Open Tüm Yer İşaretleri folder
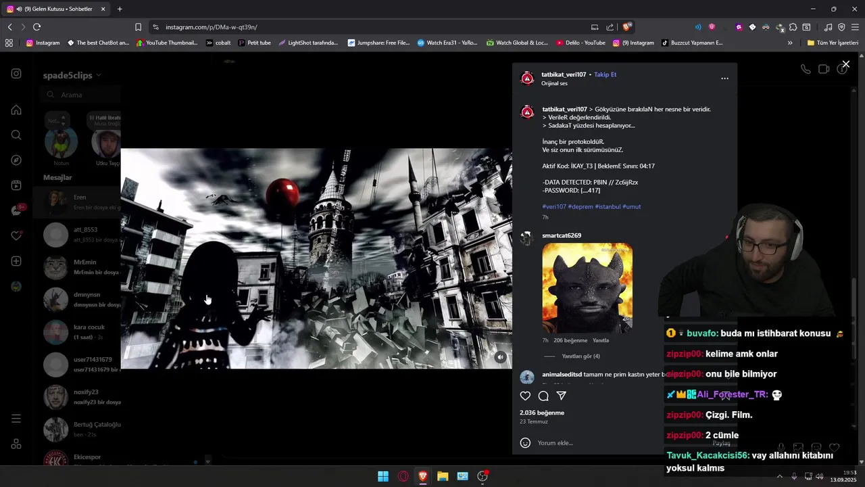 833,43
